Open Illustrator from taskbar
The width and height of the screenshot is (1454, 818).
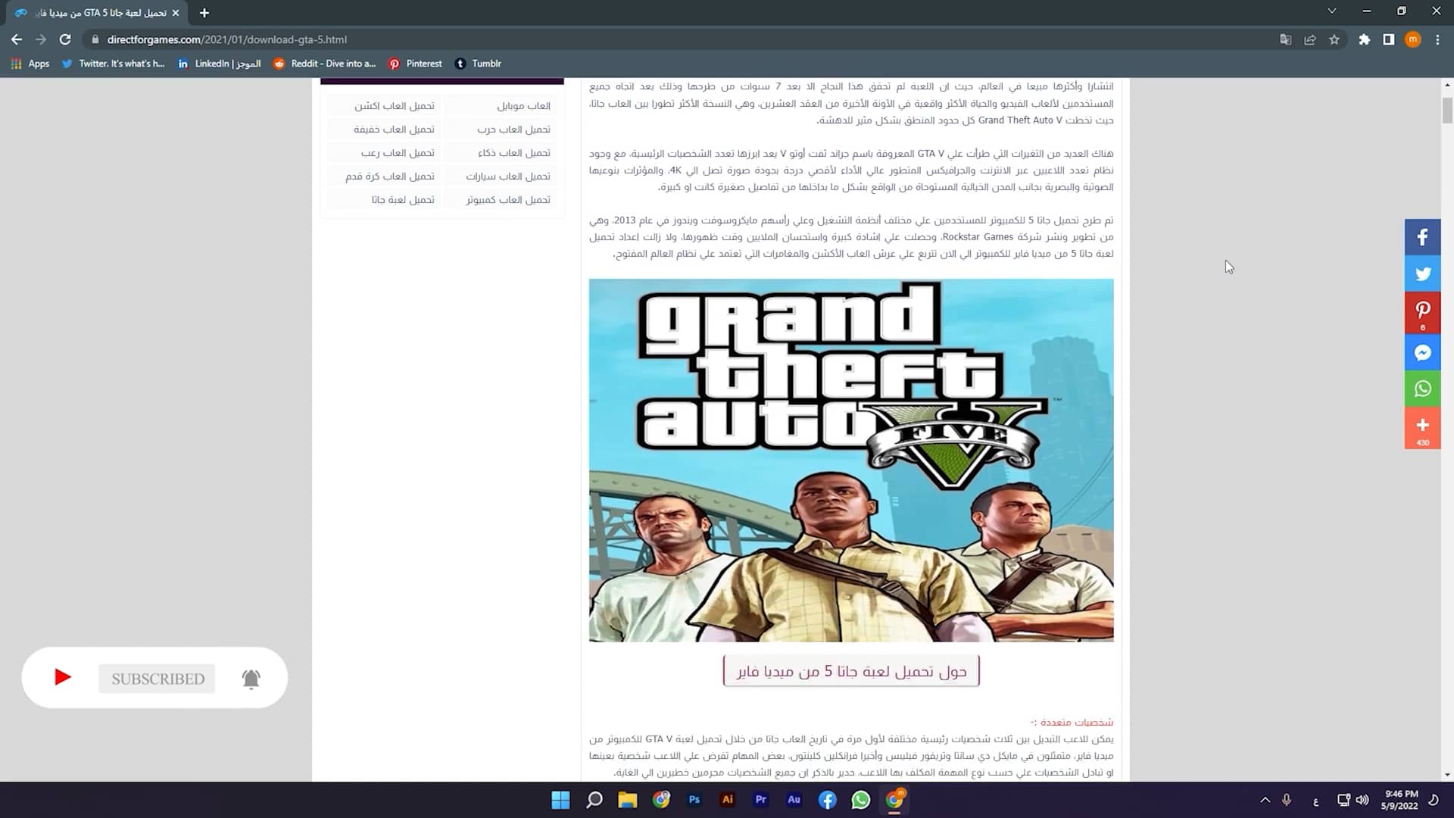(x=728, y=800)
